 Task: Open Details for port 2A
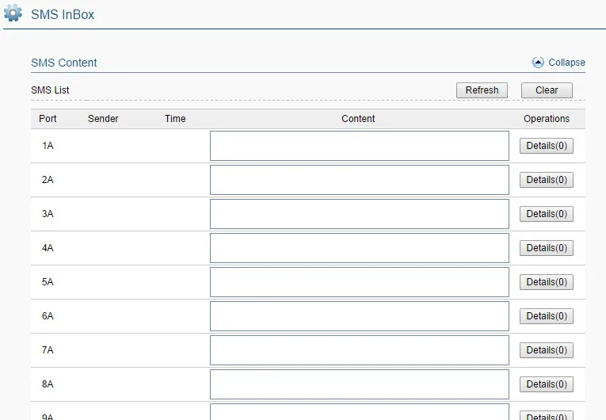[547, 180]
